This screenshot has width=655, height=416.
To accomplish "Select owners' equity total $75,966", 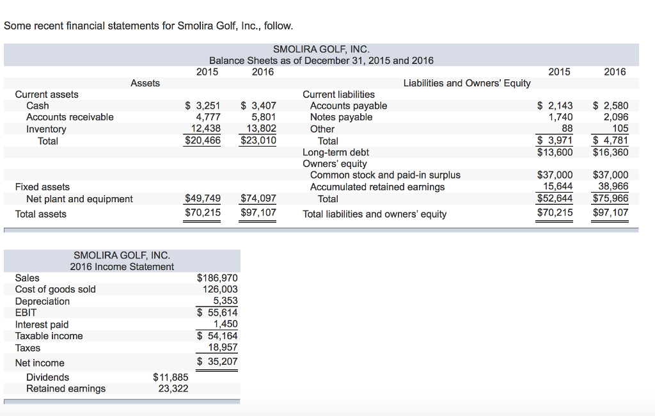I will [x=610, y=198].
